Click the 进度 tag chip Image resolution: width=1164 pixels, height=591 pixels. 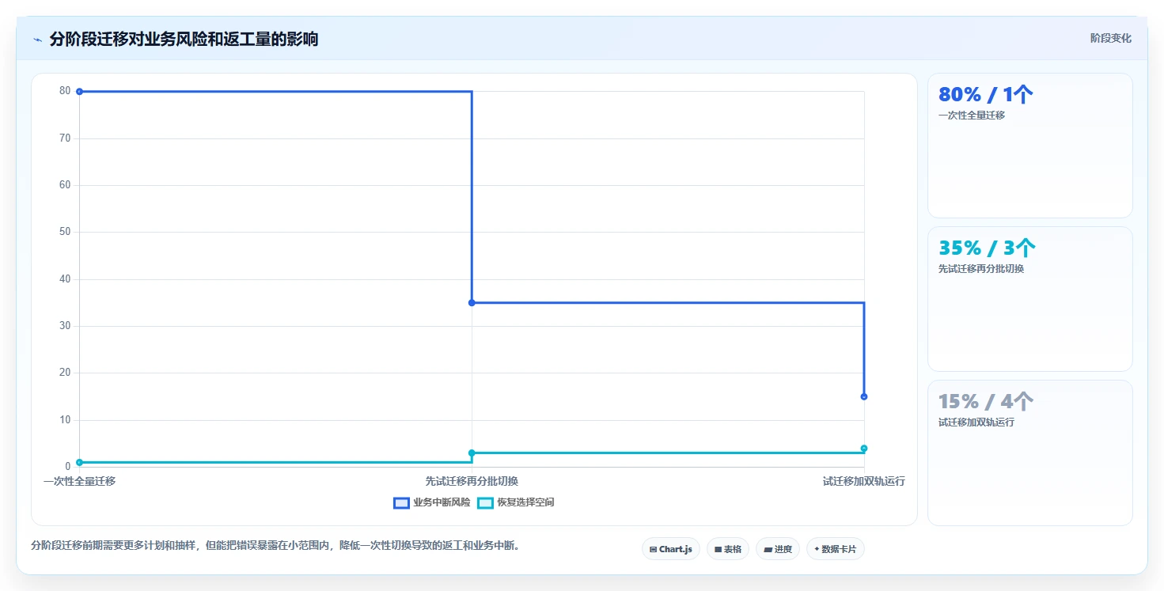coord(778,549)
